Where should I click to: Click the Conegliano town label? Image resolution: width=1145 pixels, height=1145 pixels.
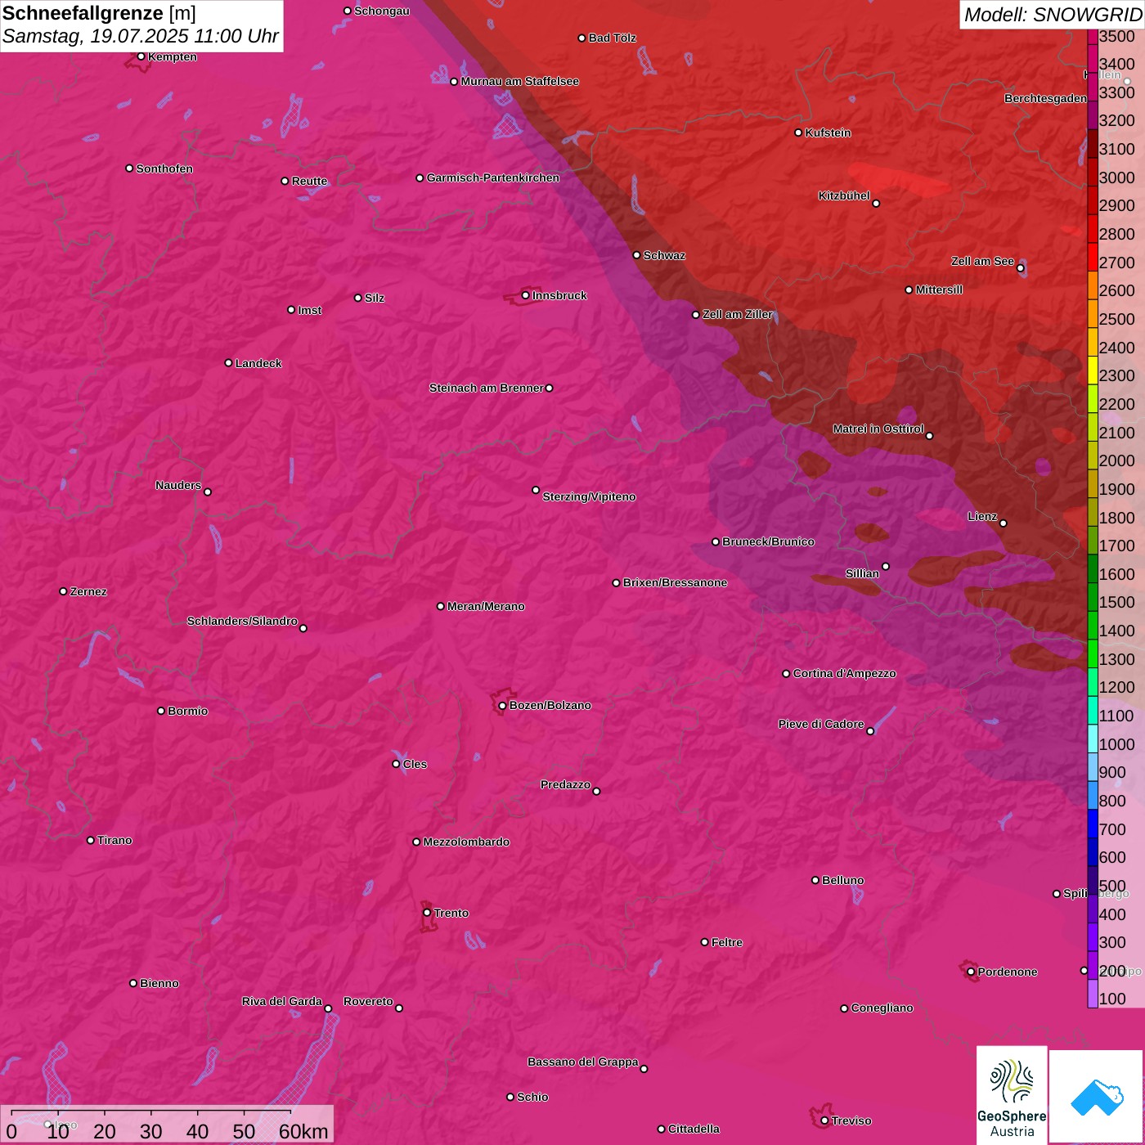tap(882, 1008)
